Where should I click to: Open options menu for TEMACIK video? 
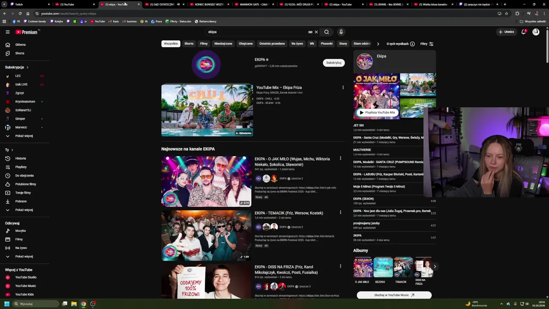tap(341, 212)
